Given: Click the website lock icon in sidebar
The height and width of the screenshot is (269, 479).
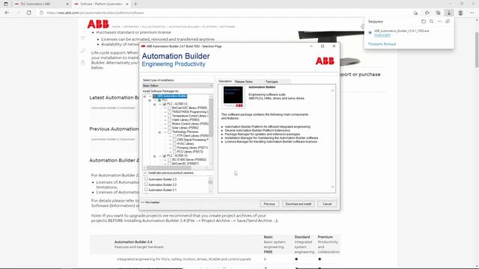Looking at the screenshot, I should [83, 63].
